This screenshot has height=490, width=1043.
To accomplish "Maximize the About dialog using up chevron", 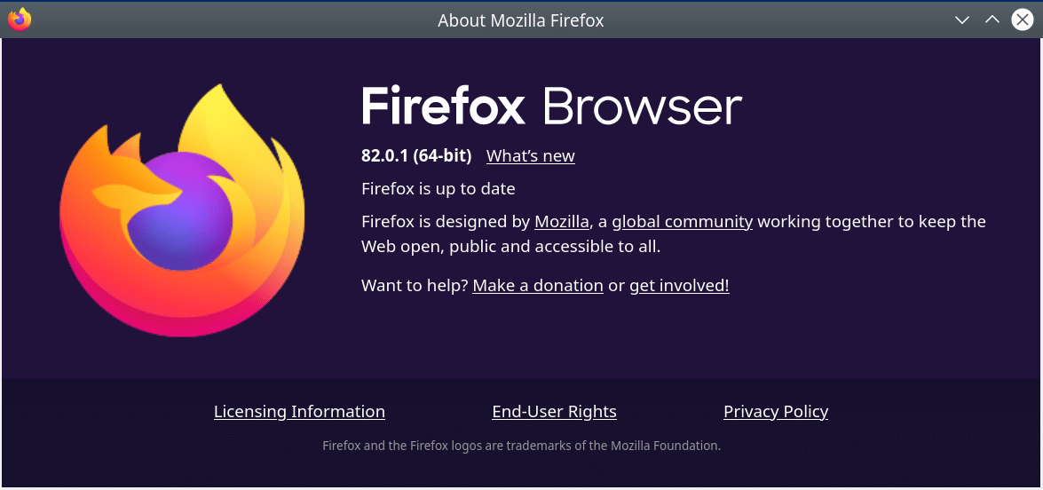I will coord(992,20).
